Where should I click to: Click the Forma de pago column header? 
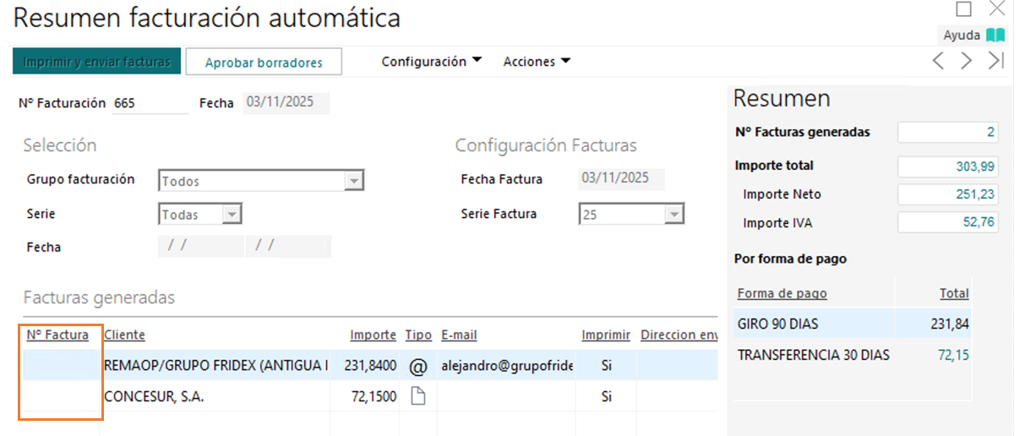782,293
